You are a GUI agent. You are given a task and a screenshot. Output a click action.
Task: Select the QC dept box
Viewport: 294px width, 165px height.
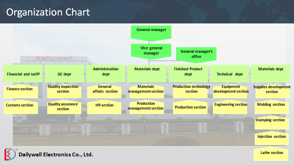64,73
